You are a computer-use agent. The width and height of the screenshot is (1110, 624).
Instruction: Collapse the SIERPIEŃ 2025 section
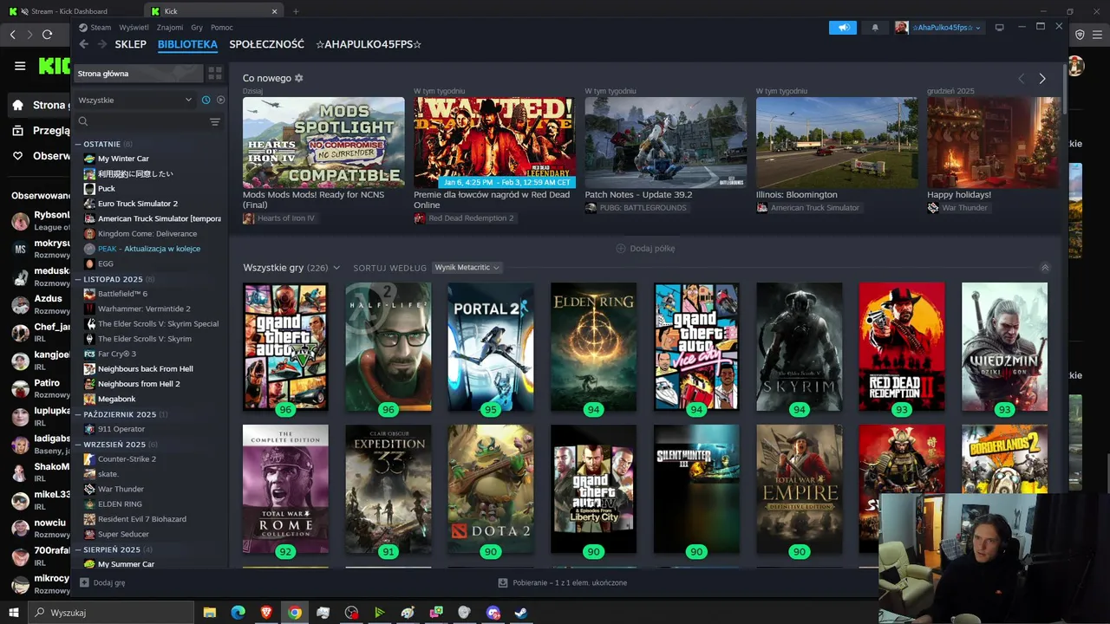(x=78, y=549)
